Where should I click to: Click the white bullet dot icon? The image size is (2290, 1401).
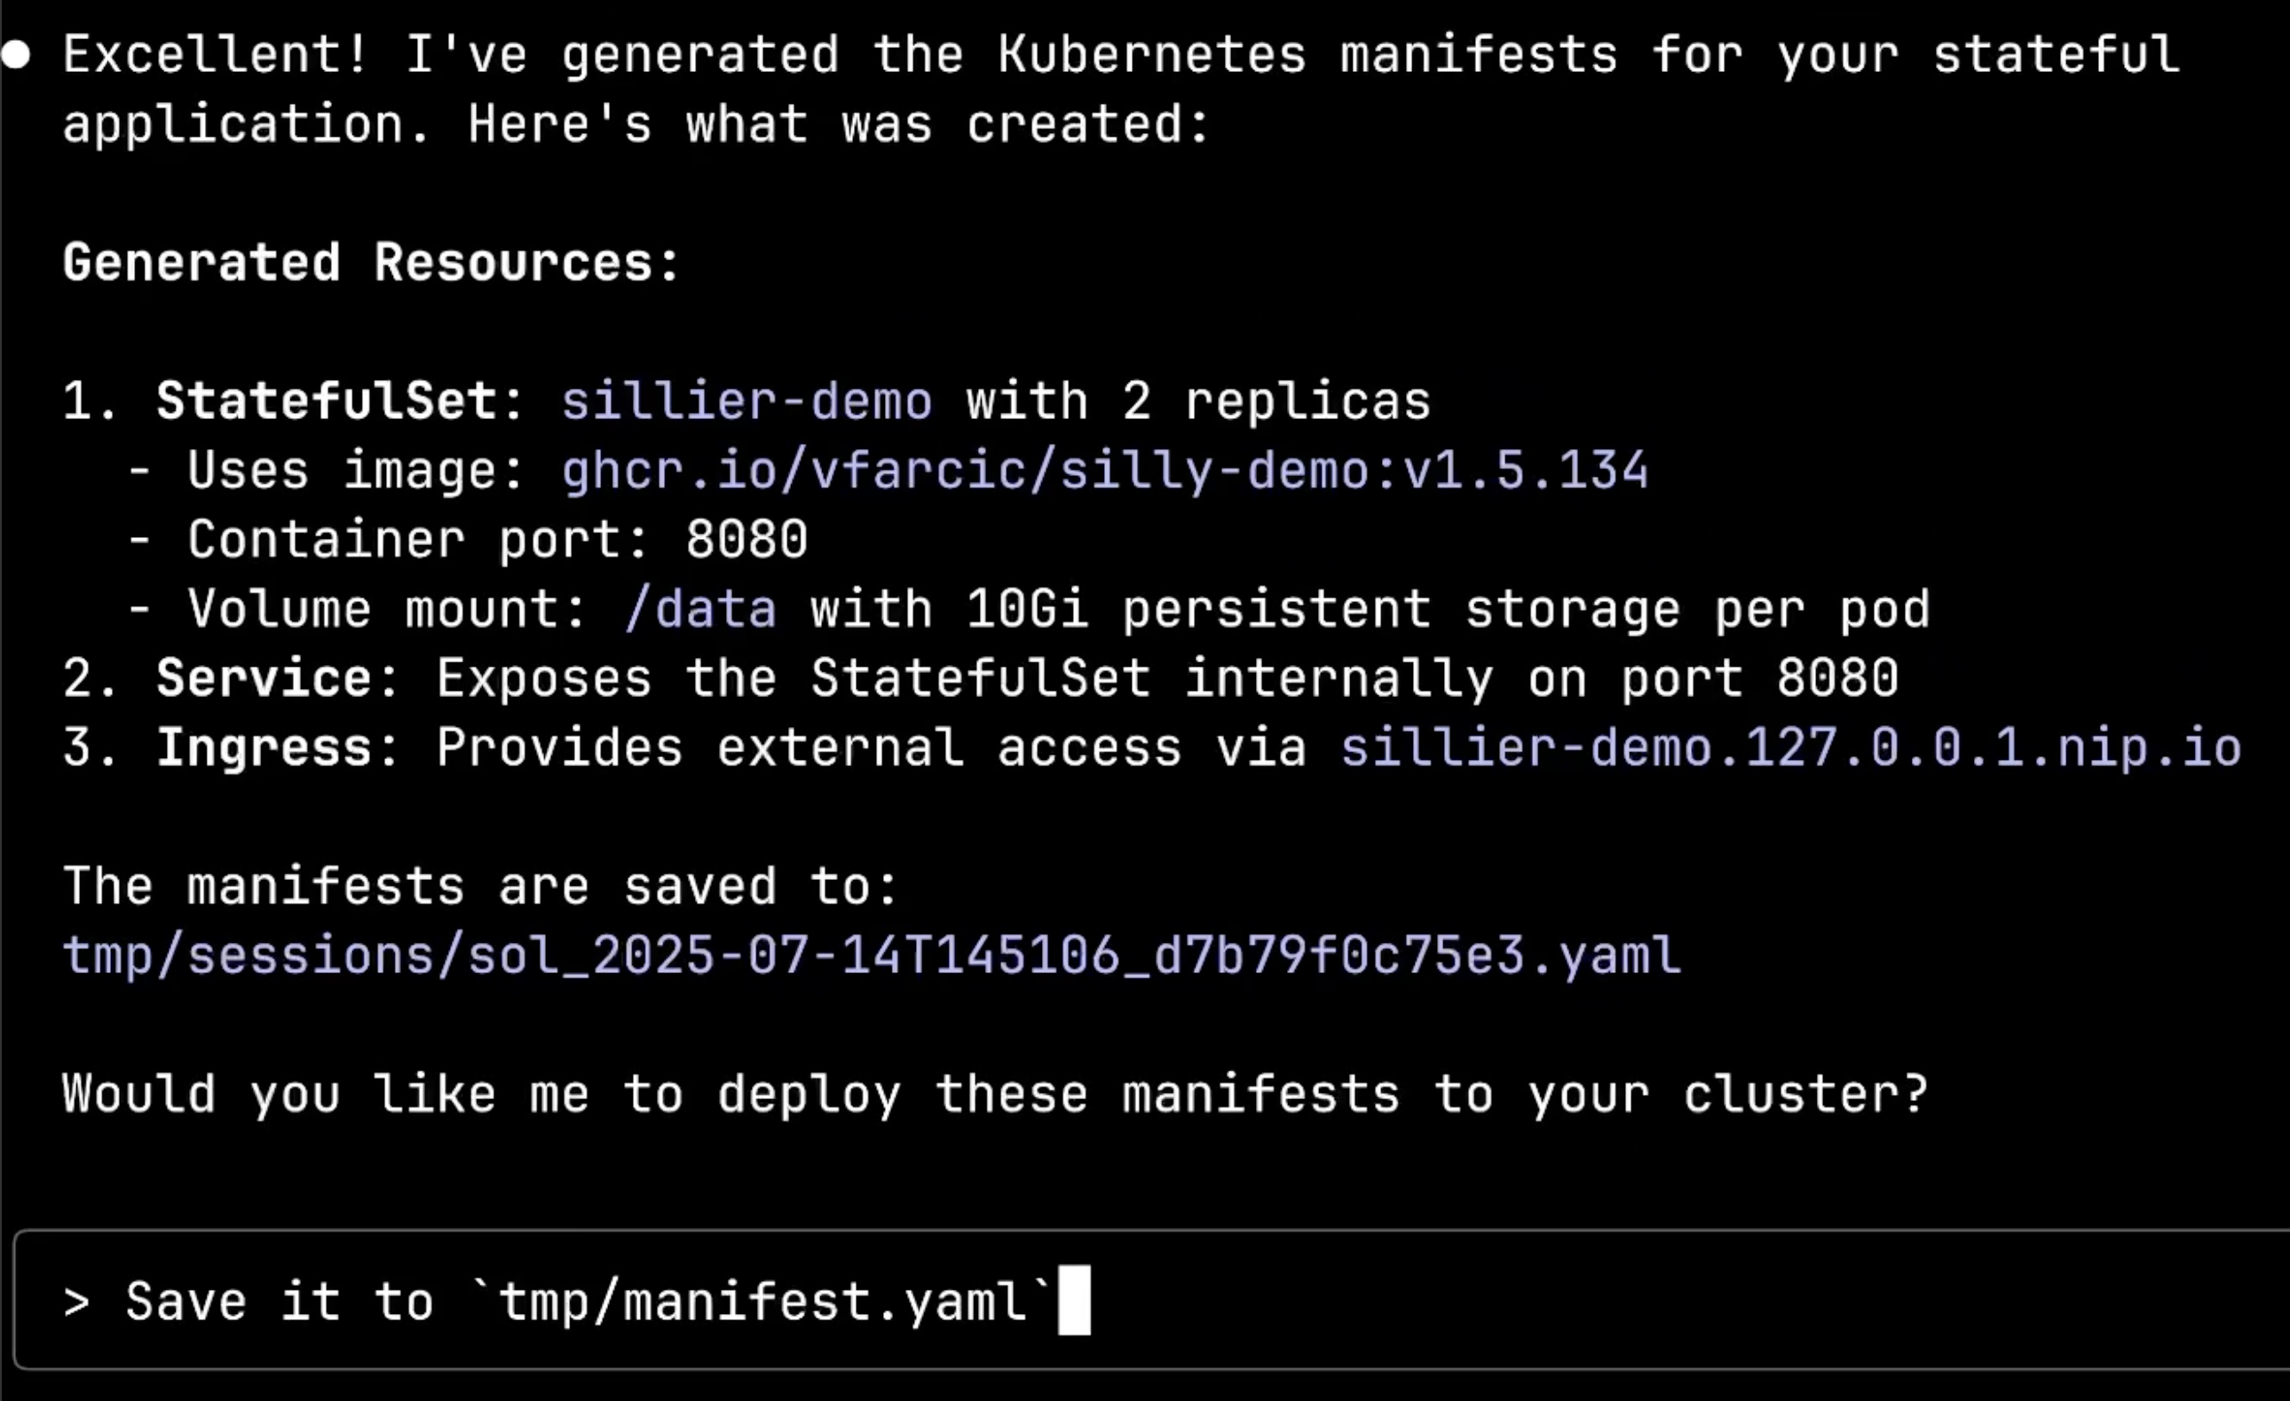(x=16, y=55)
